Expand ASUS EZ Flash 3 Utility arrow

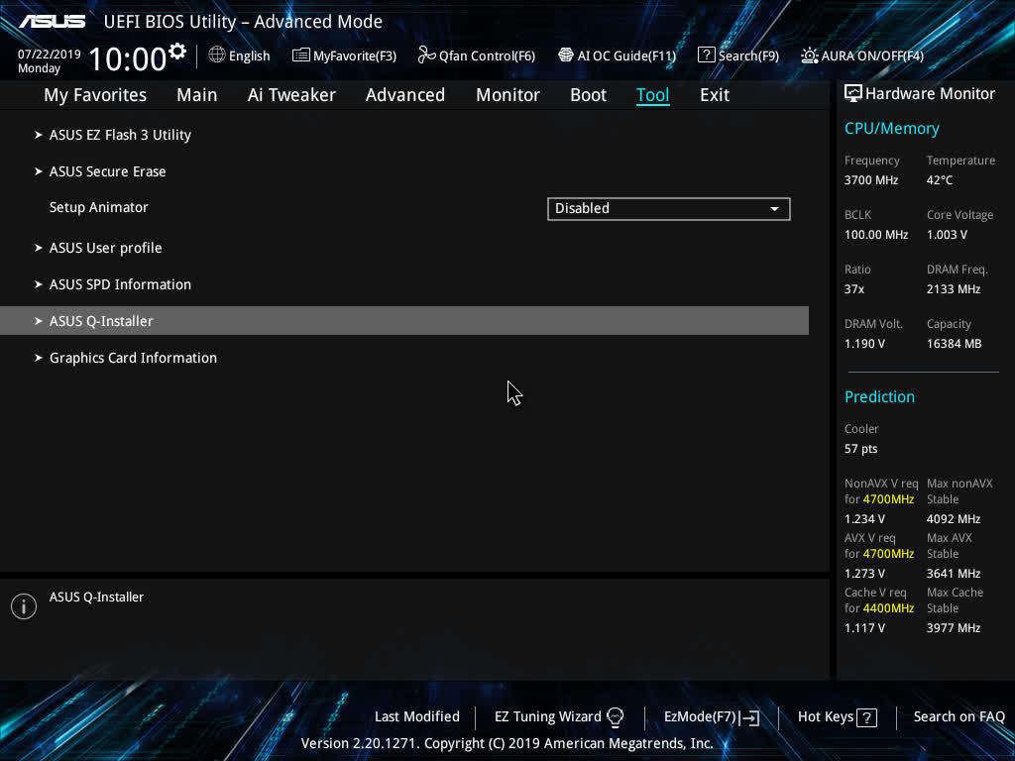click(39, 135)
